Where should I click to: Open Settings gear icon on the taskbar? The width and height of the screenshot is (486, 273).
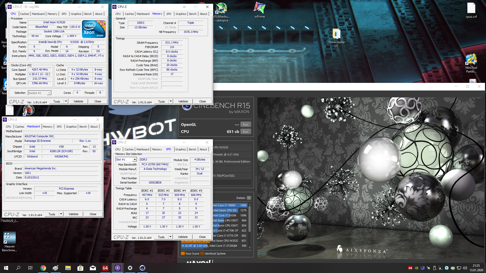(130, 268)
